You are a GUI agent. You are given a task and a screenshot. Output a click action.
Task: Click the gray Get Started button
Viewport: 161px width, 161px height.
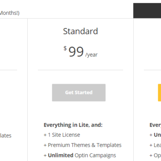[79, 93]
